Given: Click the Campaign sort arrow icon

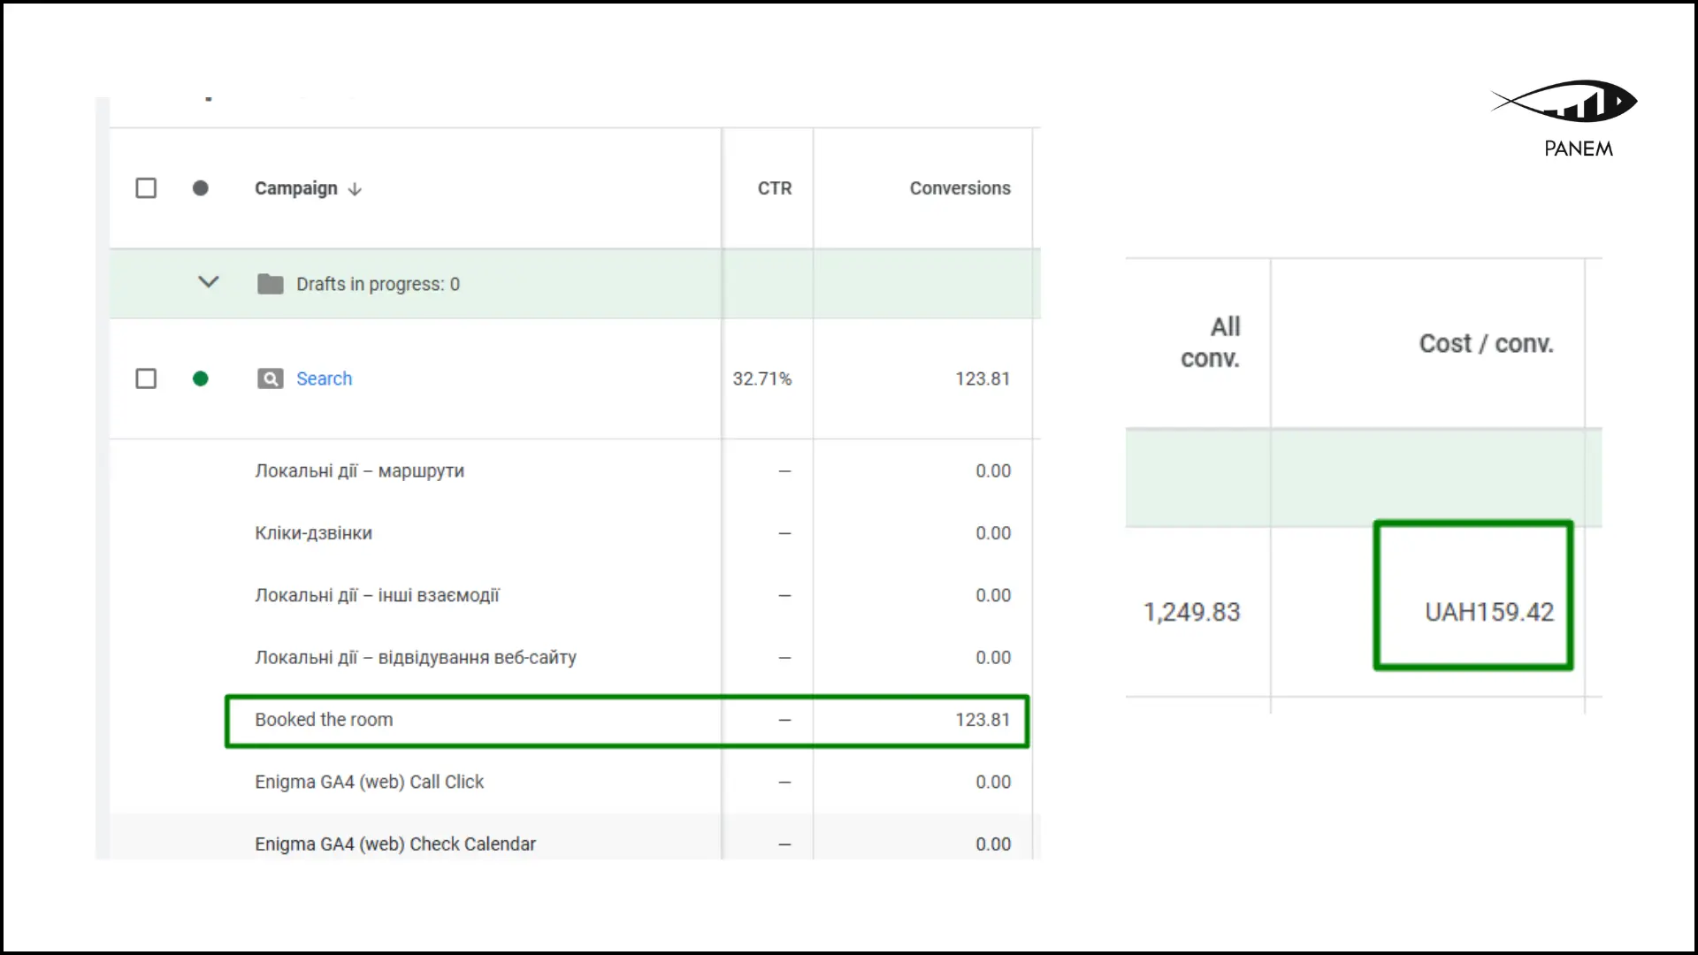Looking at the screenshot, I should pos(355,189).
